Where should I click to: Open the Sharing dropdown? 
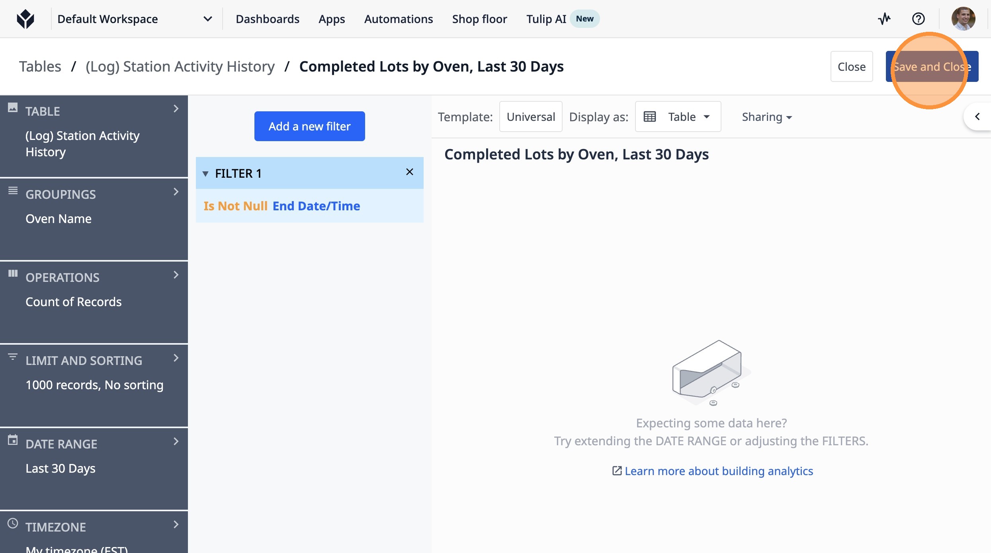pyautogui.click(x=766, y=117)
